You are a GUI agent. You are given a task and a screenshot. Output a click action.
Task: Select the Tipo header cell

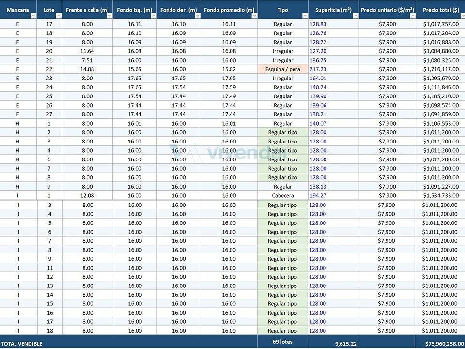click(x=282, y=10)
